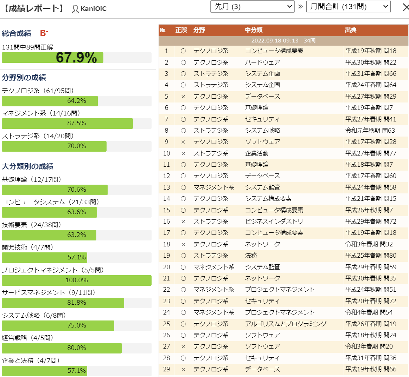The image size is (409, 377).
Task: Click the 基礎理論 70.6% progress bar
Action: click(77, 190)
